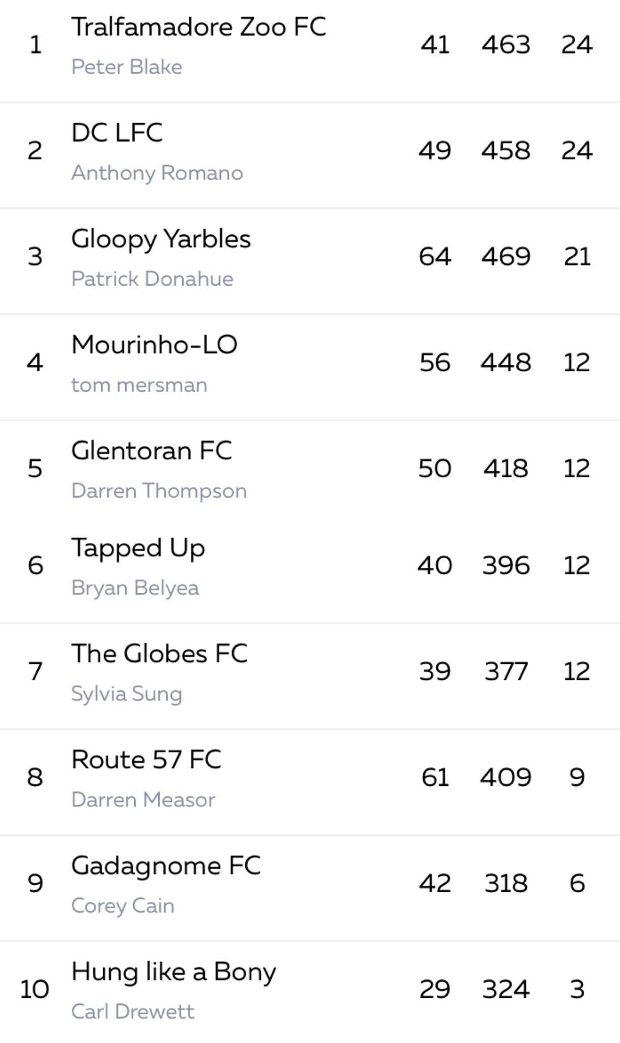620x1043 pixels.
Task: Open Tralfamadore Zoo FC team name
Action: click(198, 26)
